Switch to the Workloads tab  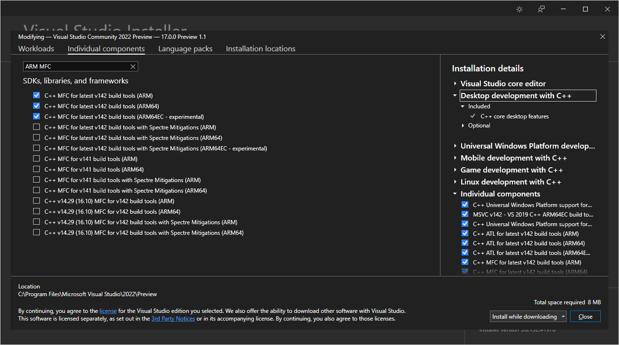[36, 49]
